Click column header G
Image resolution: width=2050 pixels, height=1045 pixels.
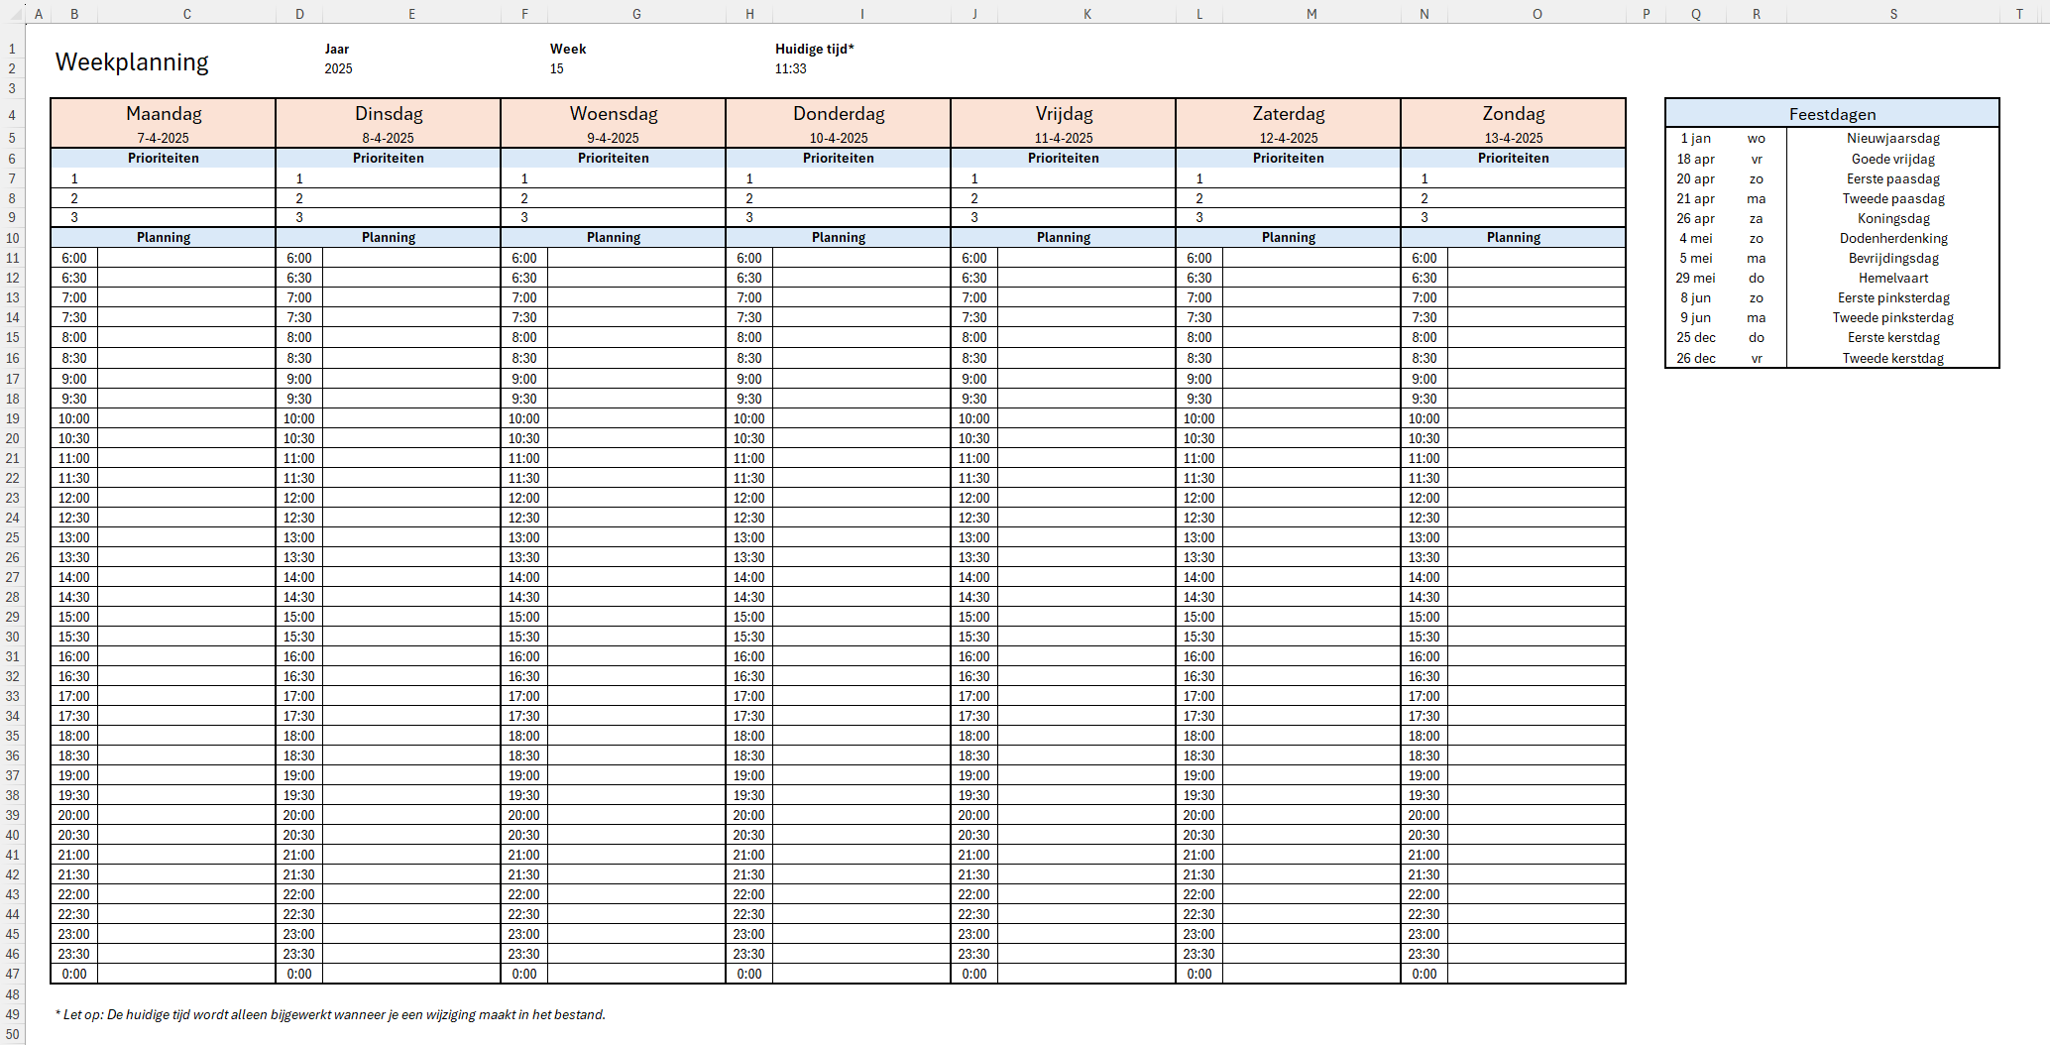[636, 14]
